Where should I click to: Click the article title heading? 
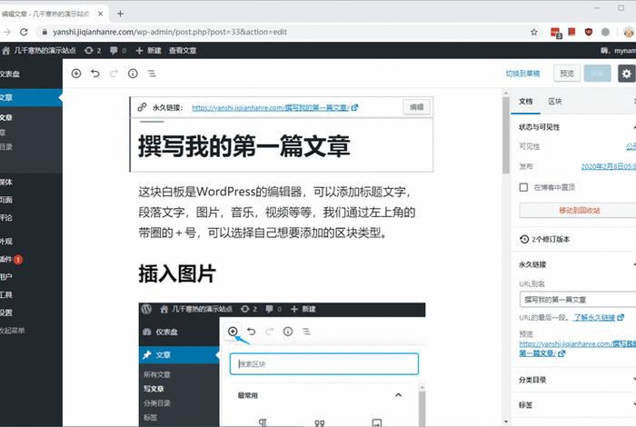[x=244, y=146]
